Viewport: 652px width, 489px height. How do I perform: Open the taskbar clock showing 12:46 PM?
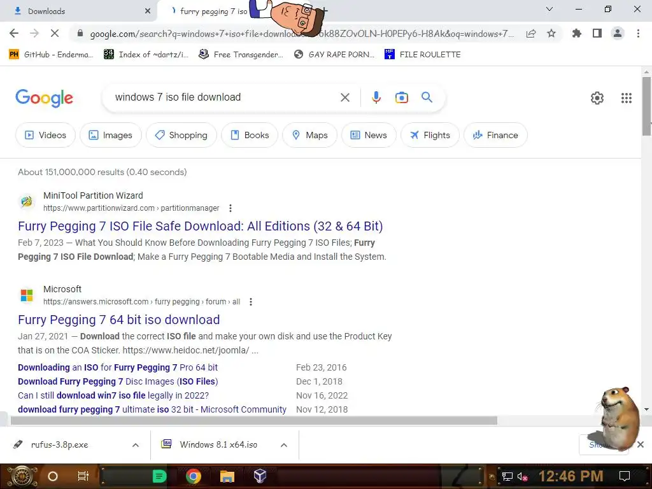570,476
